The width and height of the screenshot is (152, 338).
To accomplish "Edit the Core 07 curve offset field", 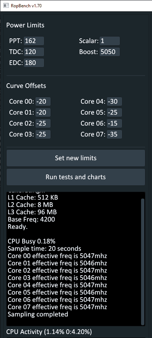I will point(114,135).
